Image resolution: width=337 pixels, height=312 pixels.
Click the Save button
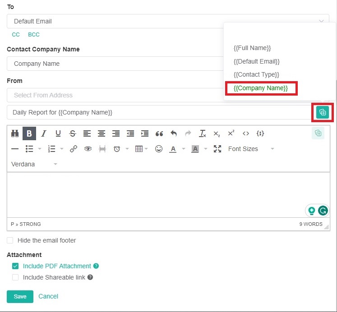pyautogui.click(x=20, y=296)
